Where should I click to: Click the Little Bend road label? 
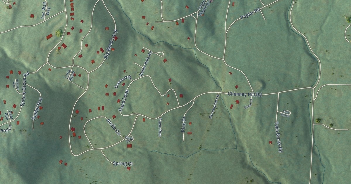tap(70, 75)
